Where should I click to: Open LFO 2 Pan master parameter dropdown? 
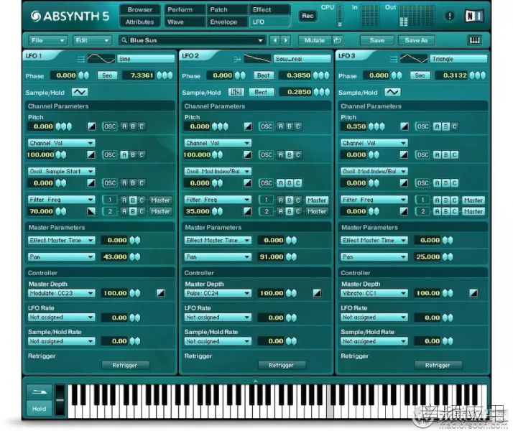pyautogui.click(x=218, y=257)
